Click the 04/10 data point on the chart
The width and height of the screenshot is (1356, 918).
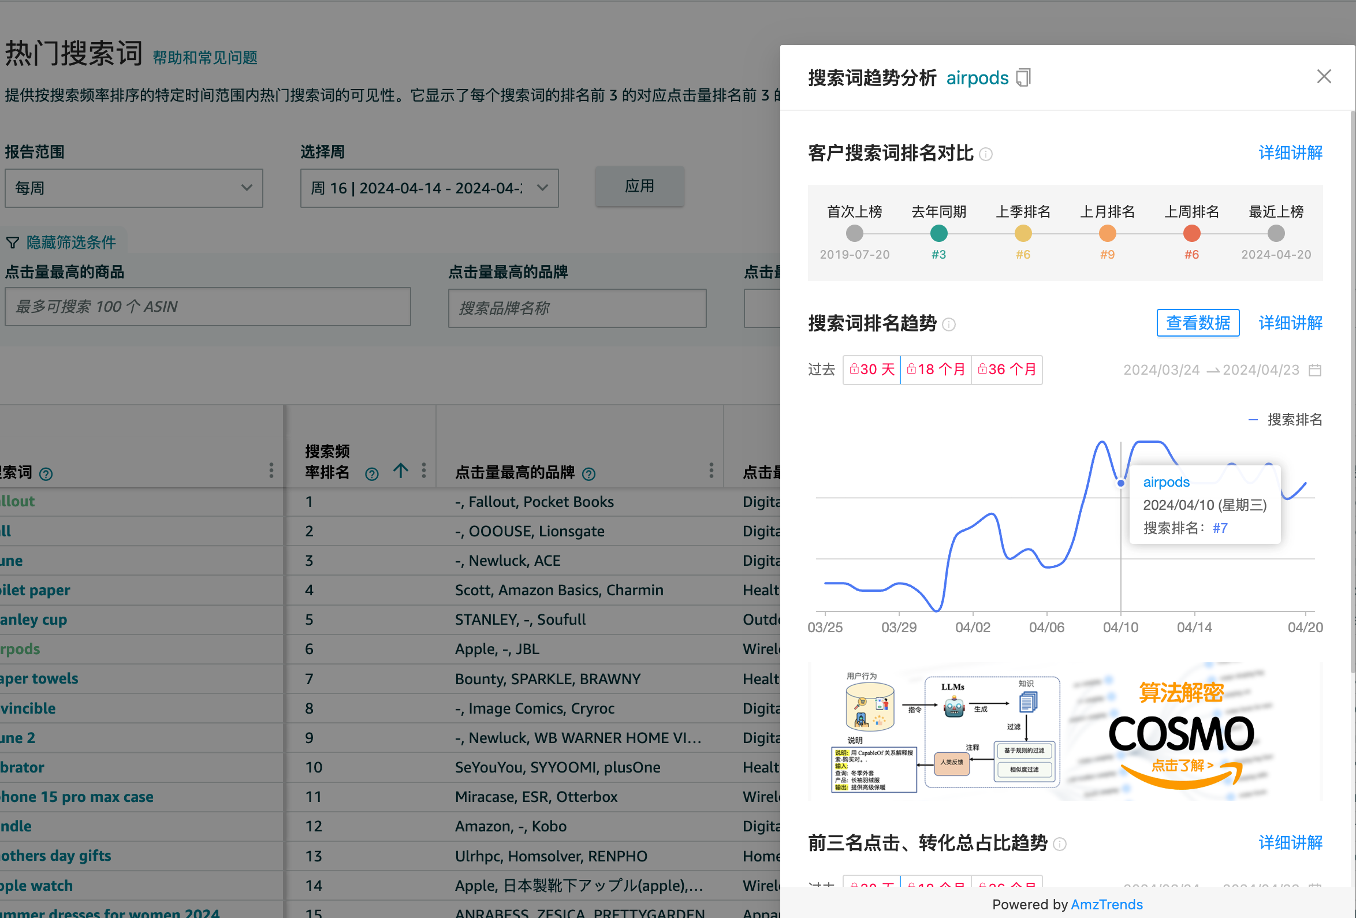click(1121, 483)
